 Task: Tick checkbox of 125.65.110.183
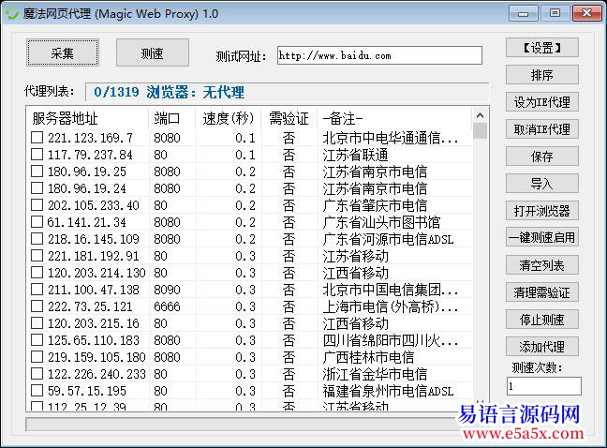[37, 340]
